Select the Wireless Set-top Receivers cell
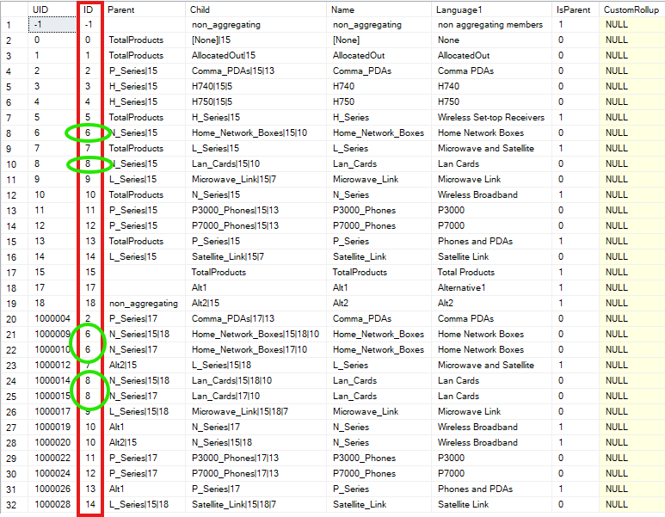 click(492, 118)
